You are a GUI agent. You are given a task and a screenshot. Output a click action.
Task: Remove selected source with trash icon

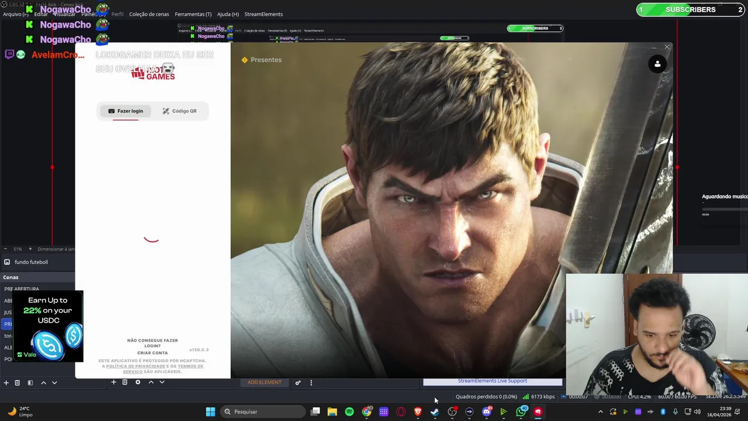point(124,382)
